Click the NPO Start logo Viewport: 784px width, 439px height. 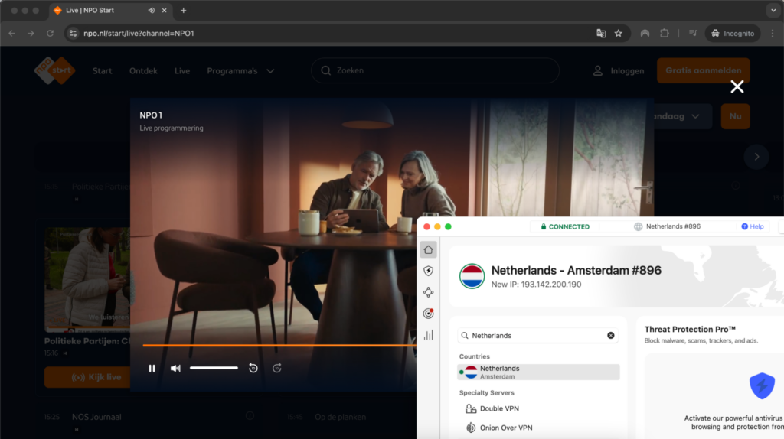pyautogui.click(x=54, y=70)
